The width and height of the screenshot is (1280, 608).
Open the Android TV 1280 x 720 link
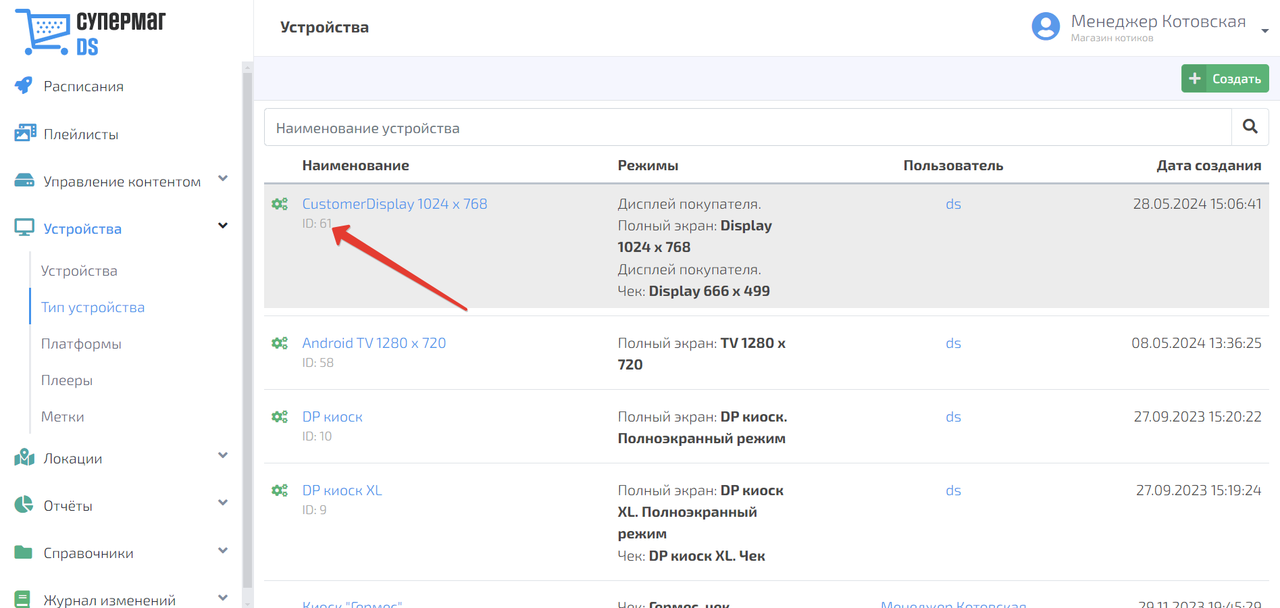pyautogui.click(x=374, y=343)
